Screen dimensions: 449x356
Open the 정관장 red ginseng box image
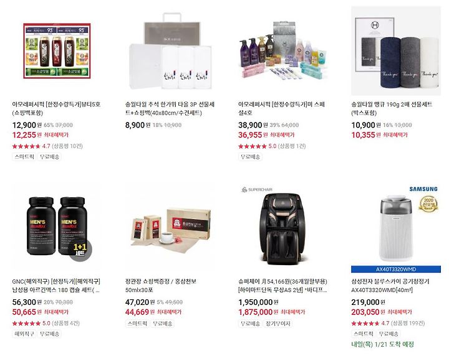170,227
